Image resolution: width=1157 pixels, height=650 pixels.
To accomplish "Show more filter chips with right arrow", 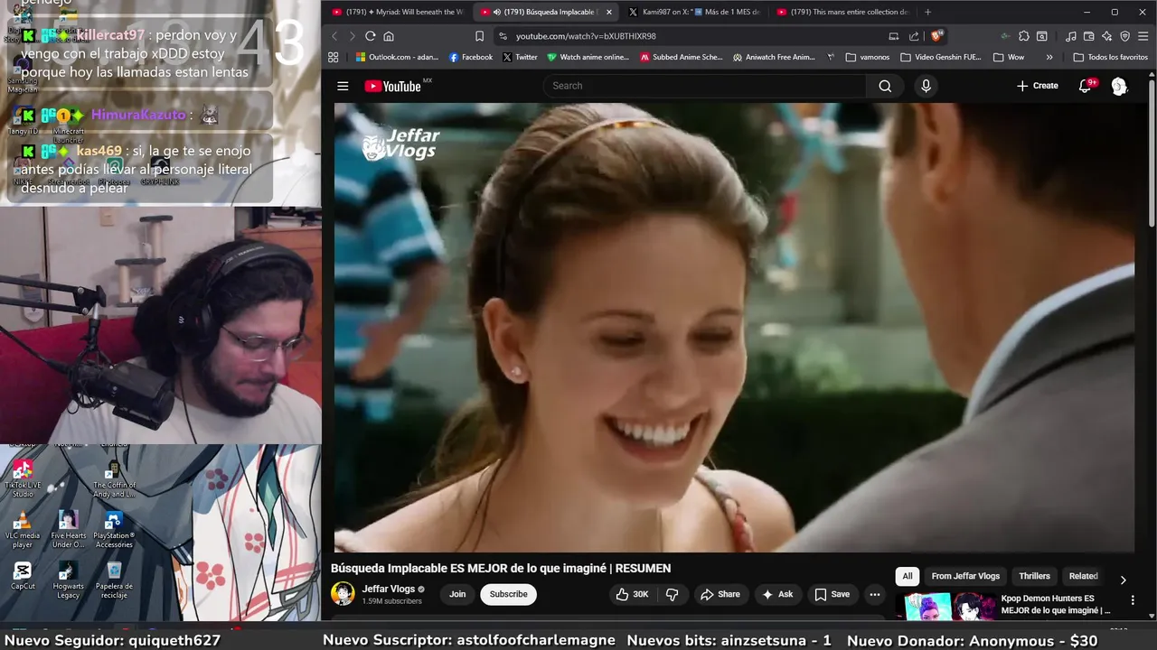I will (1123, 580).
